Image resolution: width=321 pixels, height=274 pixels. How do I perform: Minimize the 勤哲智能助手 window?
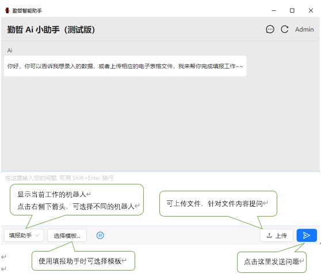coord(274,10)
